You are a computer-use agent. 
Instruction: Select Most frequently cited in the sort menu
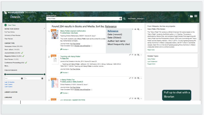click(x=119, y=44)
